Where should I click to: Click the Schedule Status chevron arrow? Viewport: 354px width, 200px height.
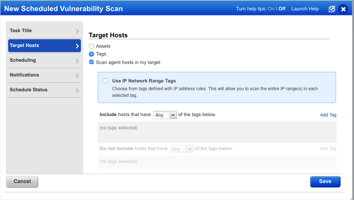(x=77, y=91)
